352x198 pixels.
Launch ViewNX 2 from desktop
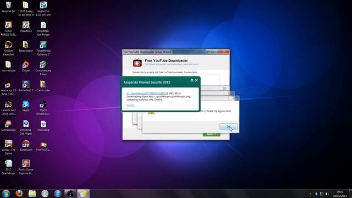pyautogui.click(x=26, y=27)
